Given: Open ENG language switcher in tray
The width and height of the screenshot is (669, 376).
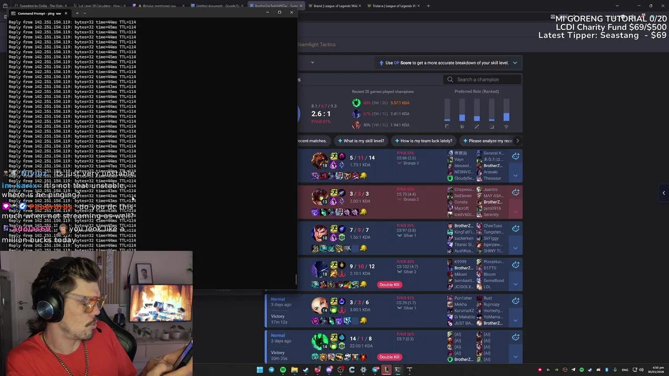Looking at the screenshot, I should point(625,370).
